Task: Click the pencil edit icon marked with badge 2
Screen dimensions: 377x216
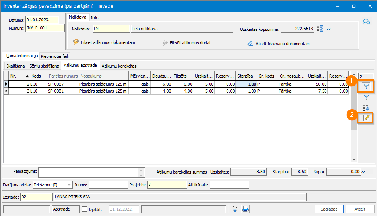Action: [366, 118]
